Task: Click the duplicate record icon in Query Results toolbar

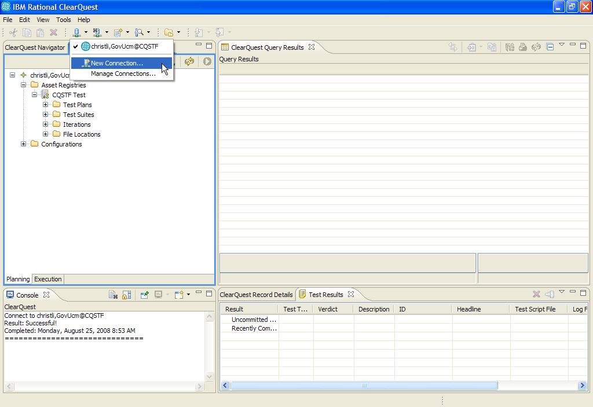Action: coord(492,47)
